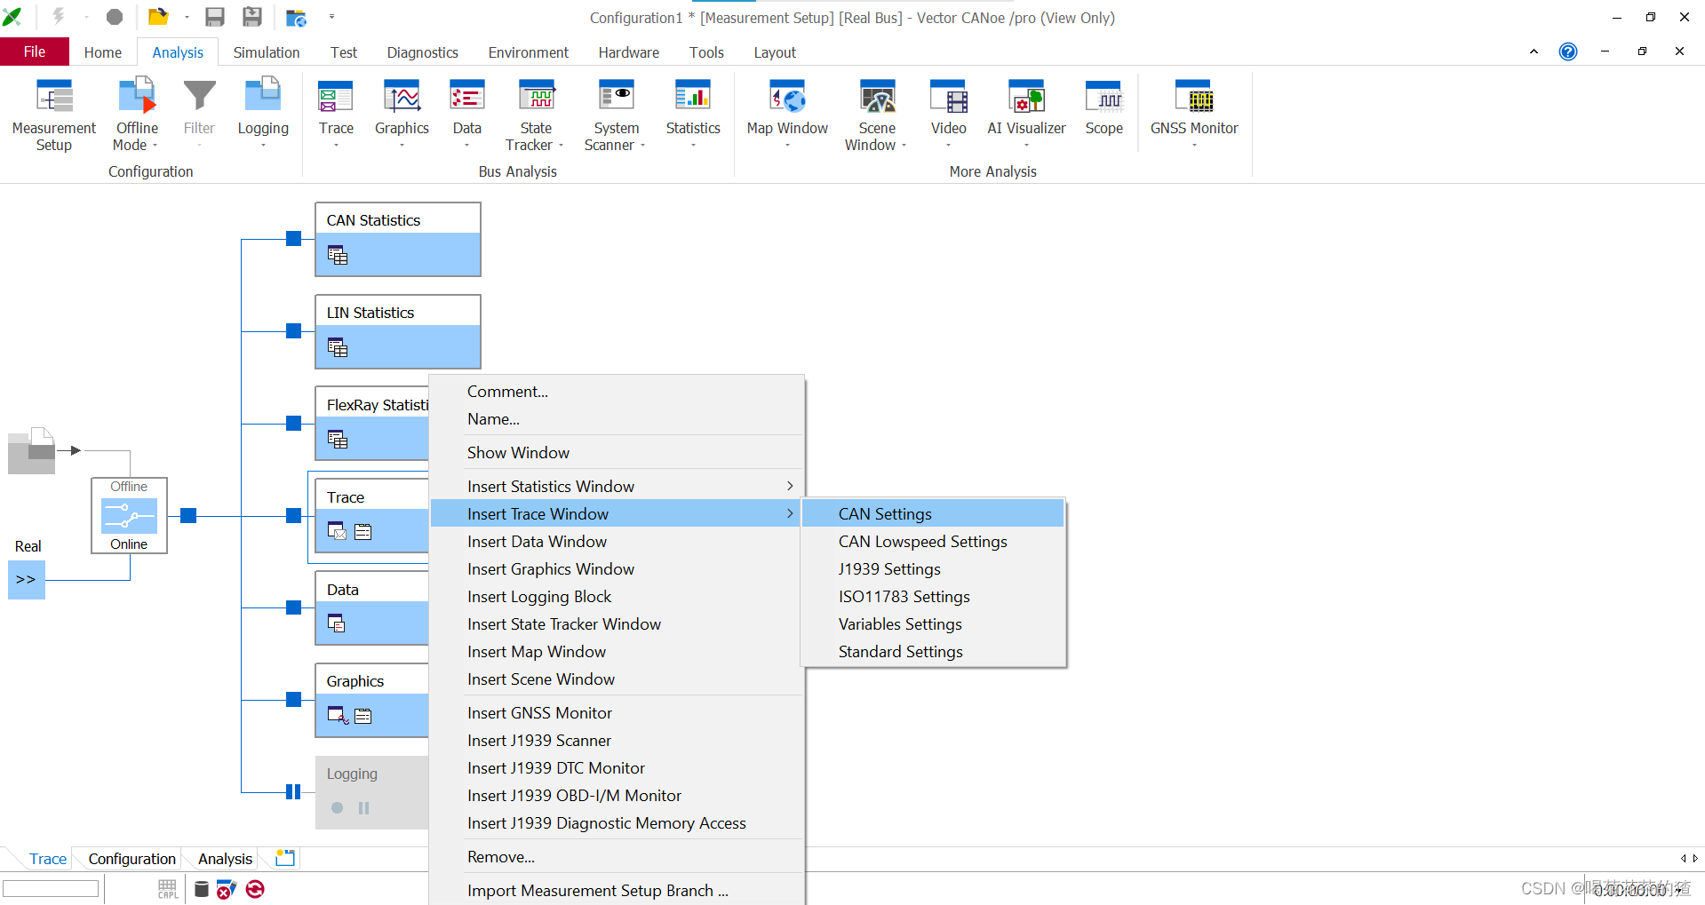The image size is (1705, 905).
Task: Click the Graphics ribbon icon
Action: 402,98
